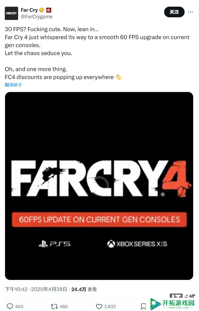This screenshot has height=311, width=199.
Task: Toggle the bookmark icon
Action: (x=143, y=306)
